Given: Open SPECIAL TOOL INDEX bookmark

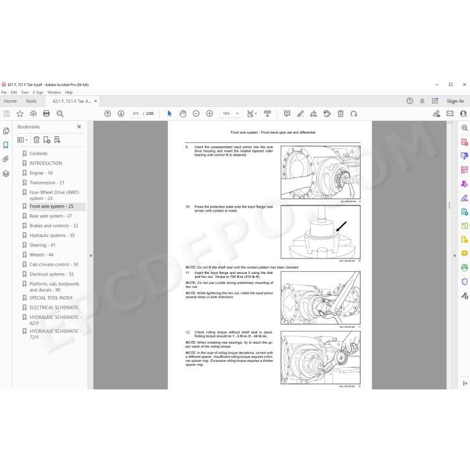Looking at the screenshot, I should point(51,297).
